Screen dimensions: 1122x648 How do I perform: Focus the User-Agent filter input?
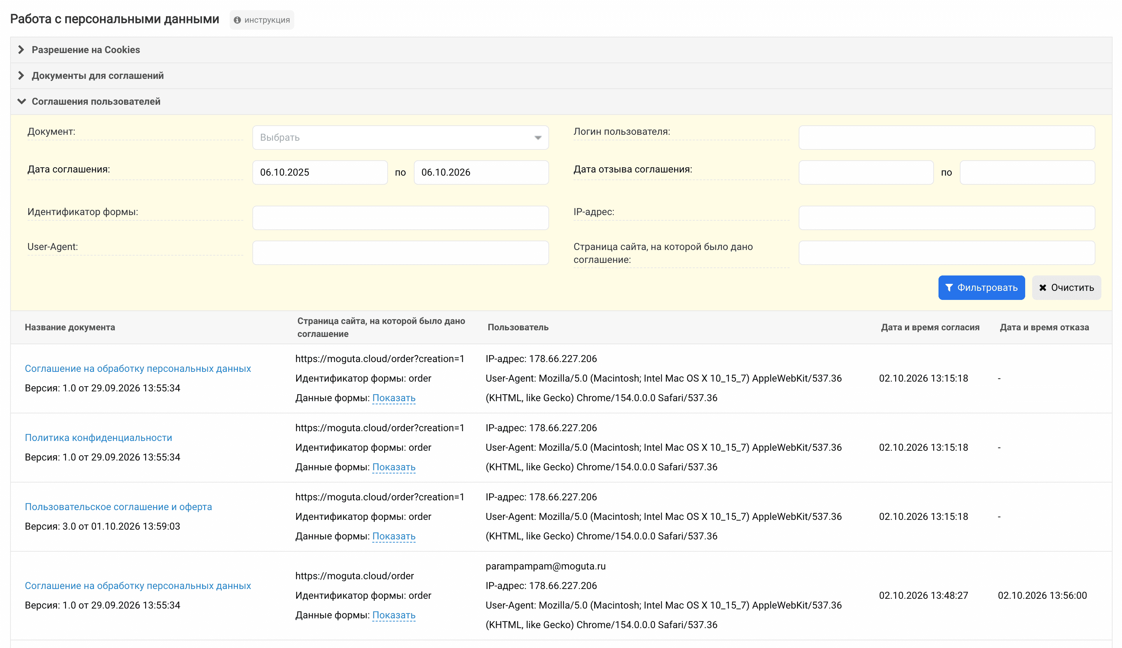pyautogui.click(x=400, y=253)
